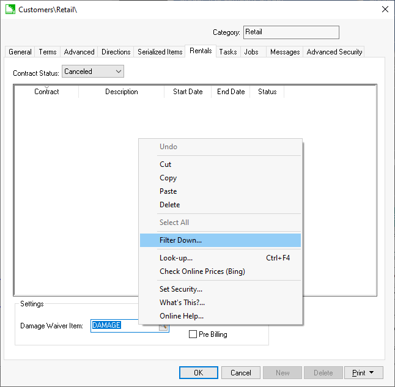This screenshot has width=395, height=387.
Task: Choose Set Security in context menu
Action: (180, 289)
